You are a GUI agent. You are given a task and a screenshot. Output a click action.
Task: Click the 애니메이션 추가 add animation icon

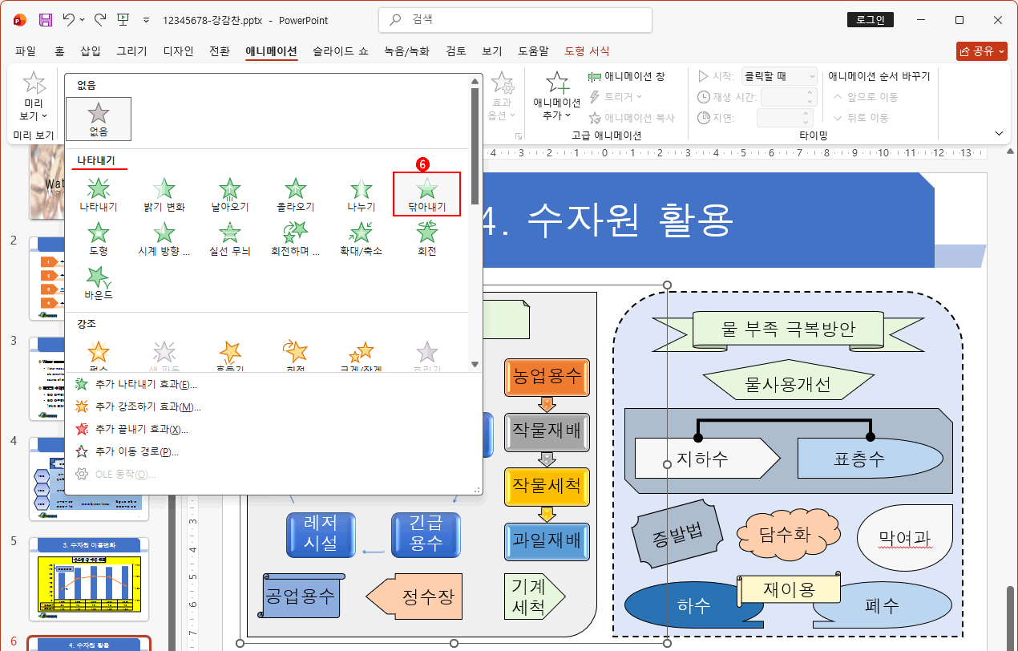[x=556, y=88]
